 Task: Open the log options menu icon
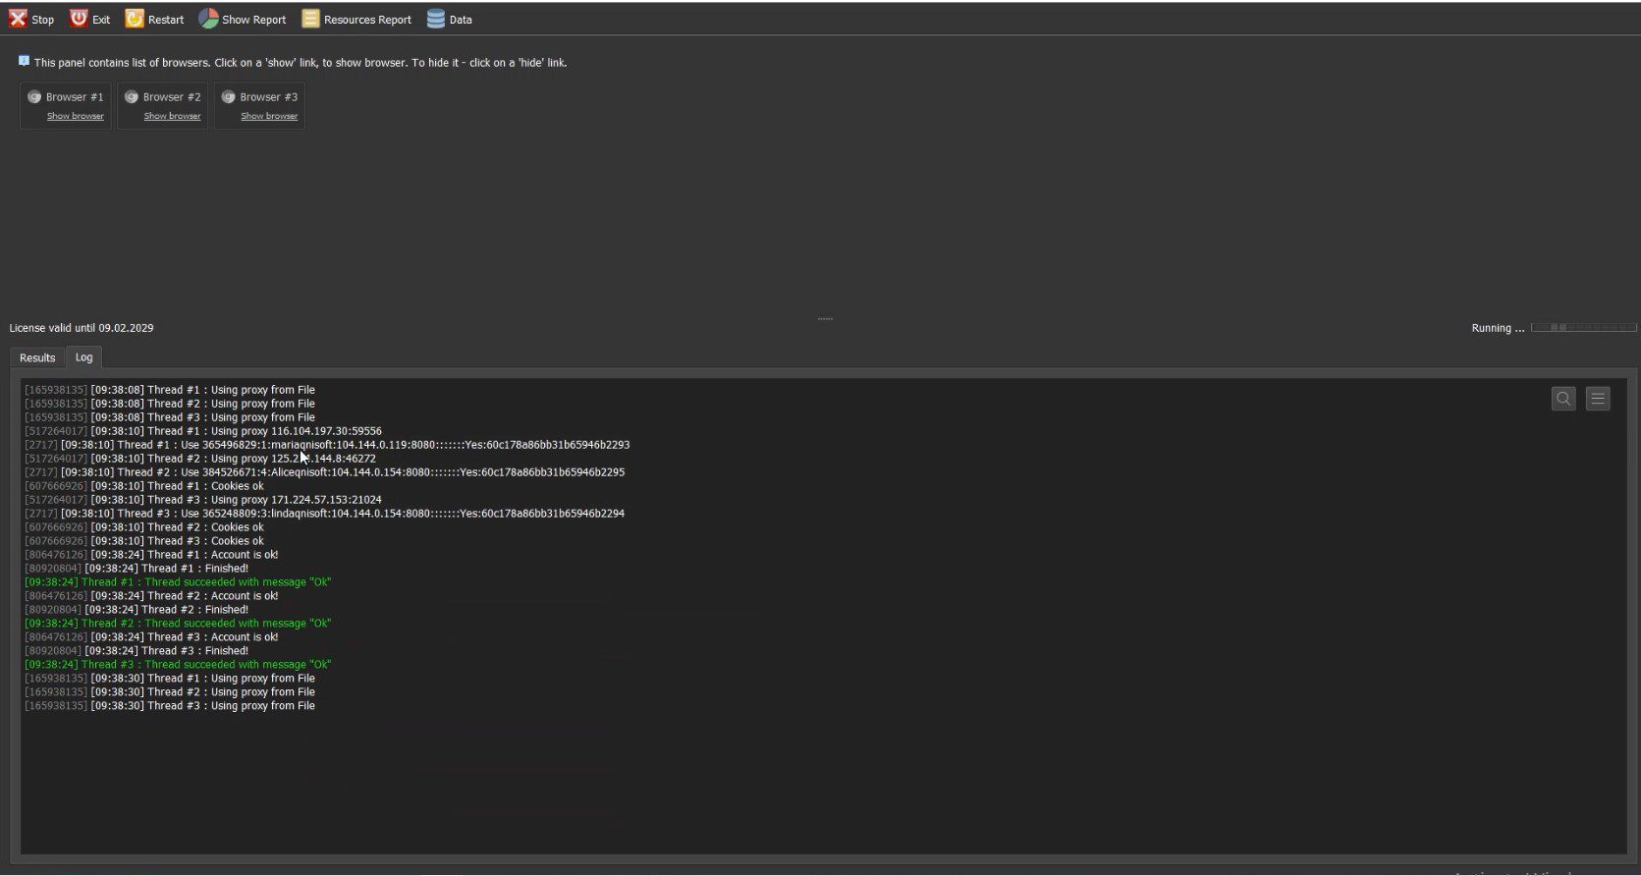1598,399
